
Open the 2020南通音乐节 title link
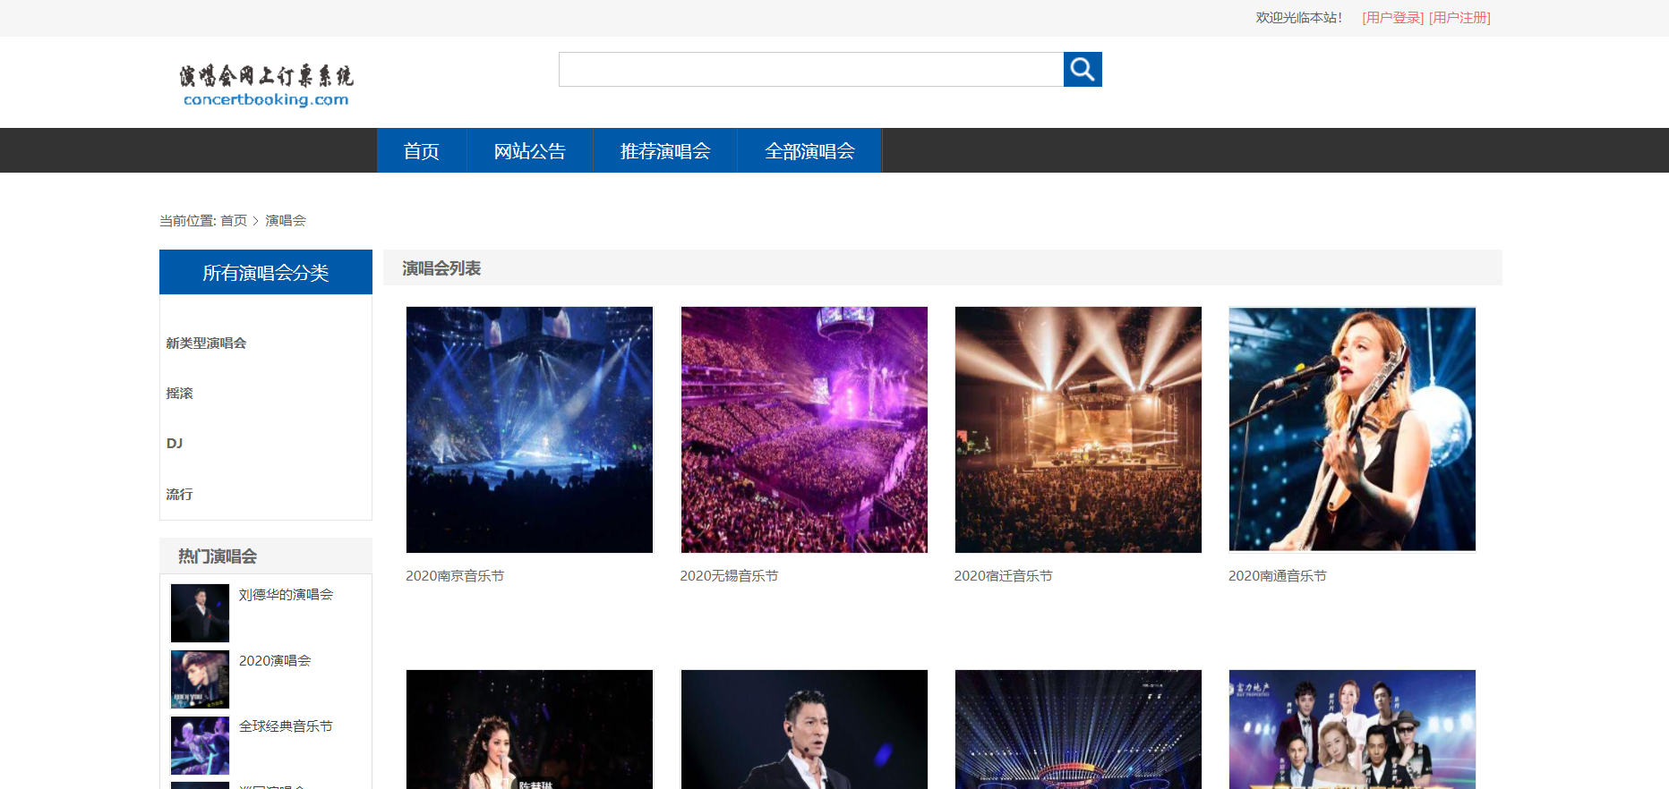1278,576
